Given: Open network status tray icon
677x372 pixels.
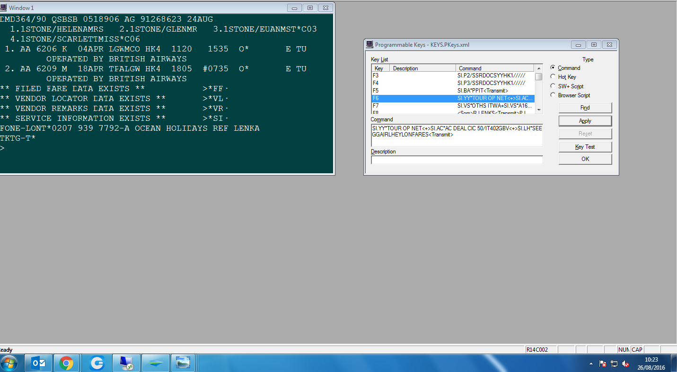Looking at the screenshot, I should click(x=615, y=364).
